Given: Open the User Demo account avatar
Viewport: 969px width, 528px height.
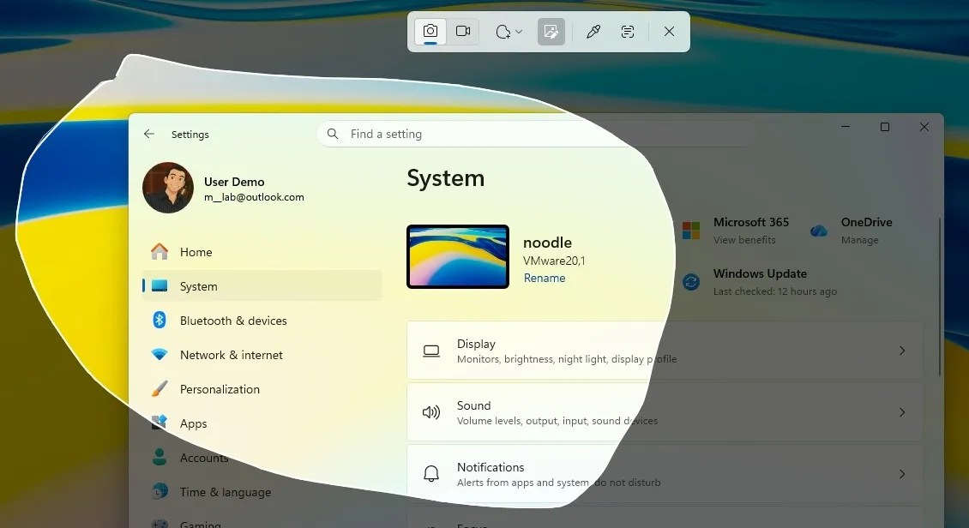Looking at the screenshot, I should pos(168,188).
